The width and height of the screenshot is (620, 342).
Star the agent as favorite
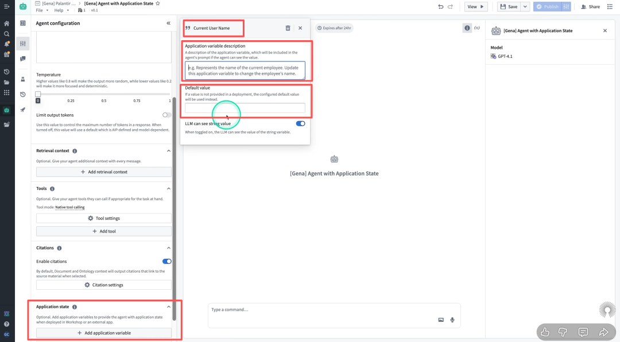click(158, 3)
